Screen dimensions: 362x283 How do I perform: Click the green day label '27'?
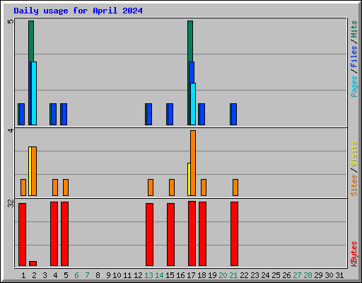click(297, 275)
